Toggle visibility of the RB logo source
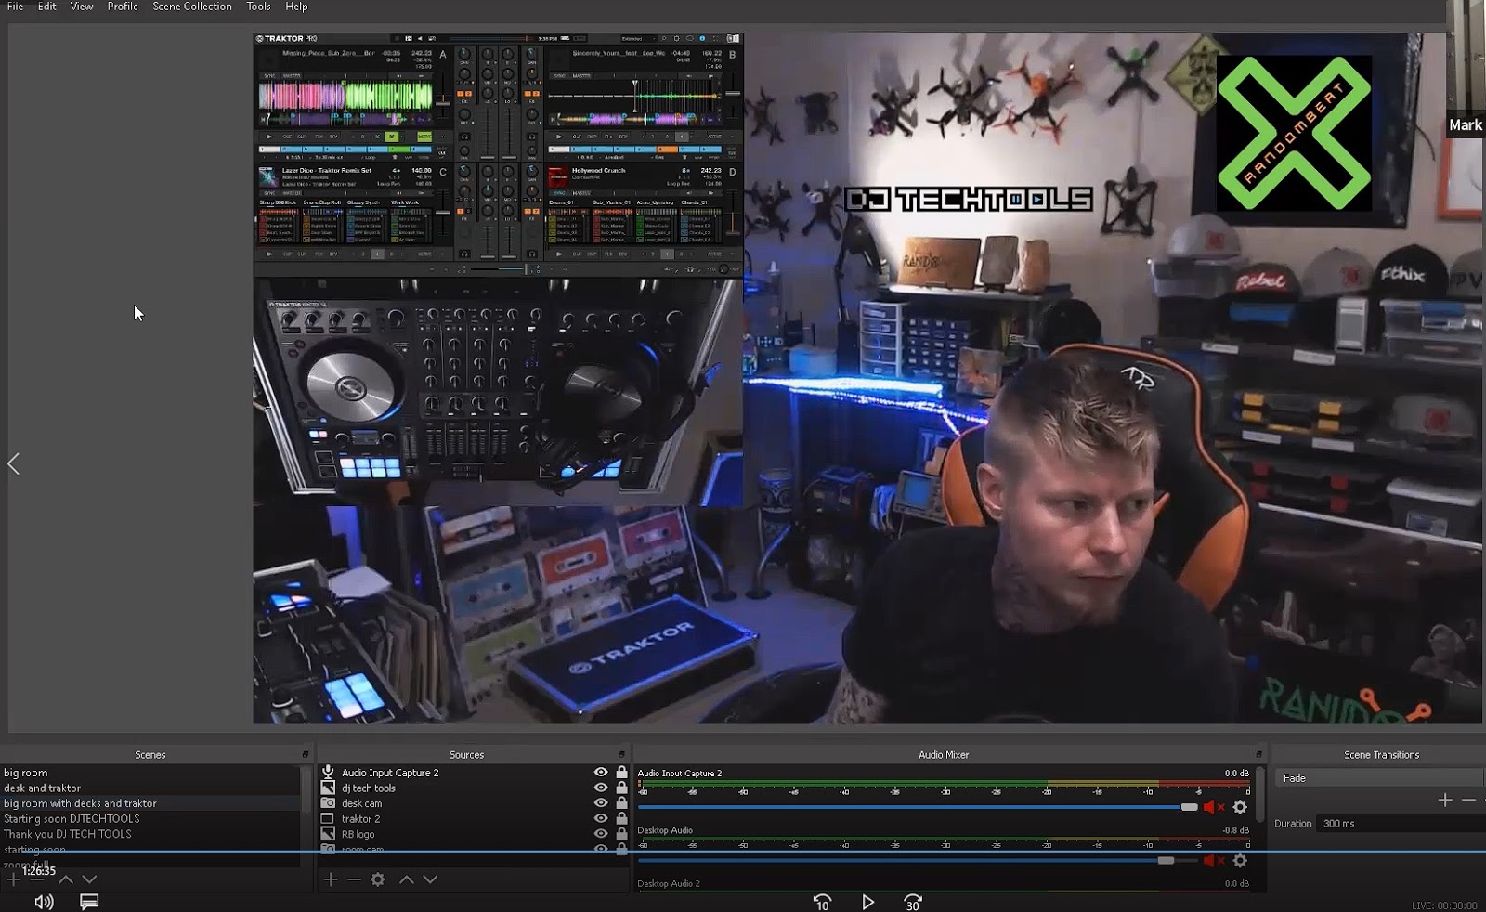Viewport: 1486px width, 912px height. pos(600,834)
